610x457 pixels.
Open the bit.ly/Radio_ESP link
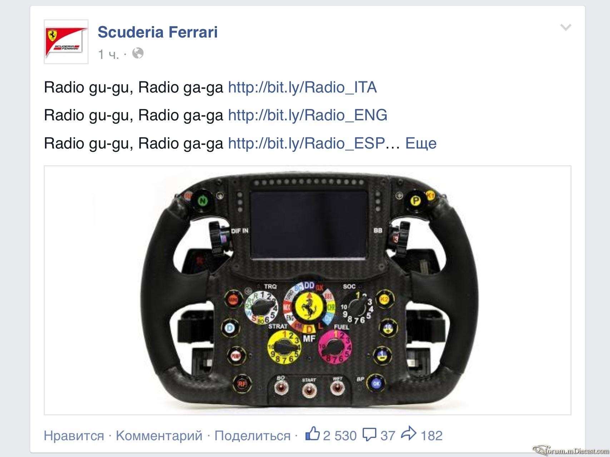306,143
